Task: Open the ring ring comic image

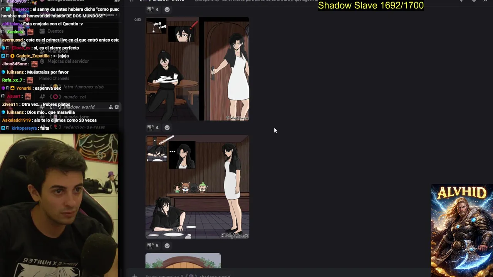Action: [x=197, y=69]
